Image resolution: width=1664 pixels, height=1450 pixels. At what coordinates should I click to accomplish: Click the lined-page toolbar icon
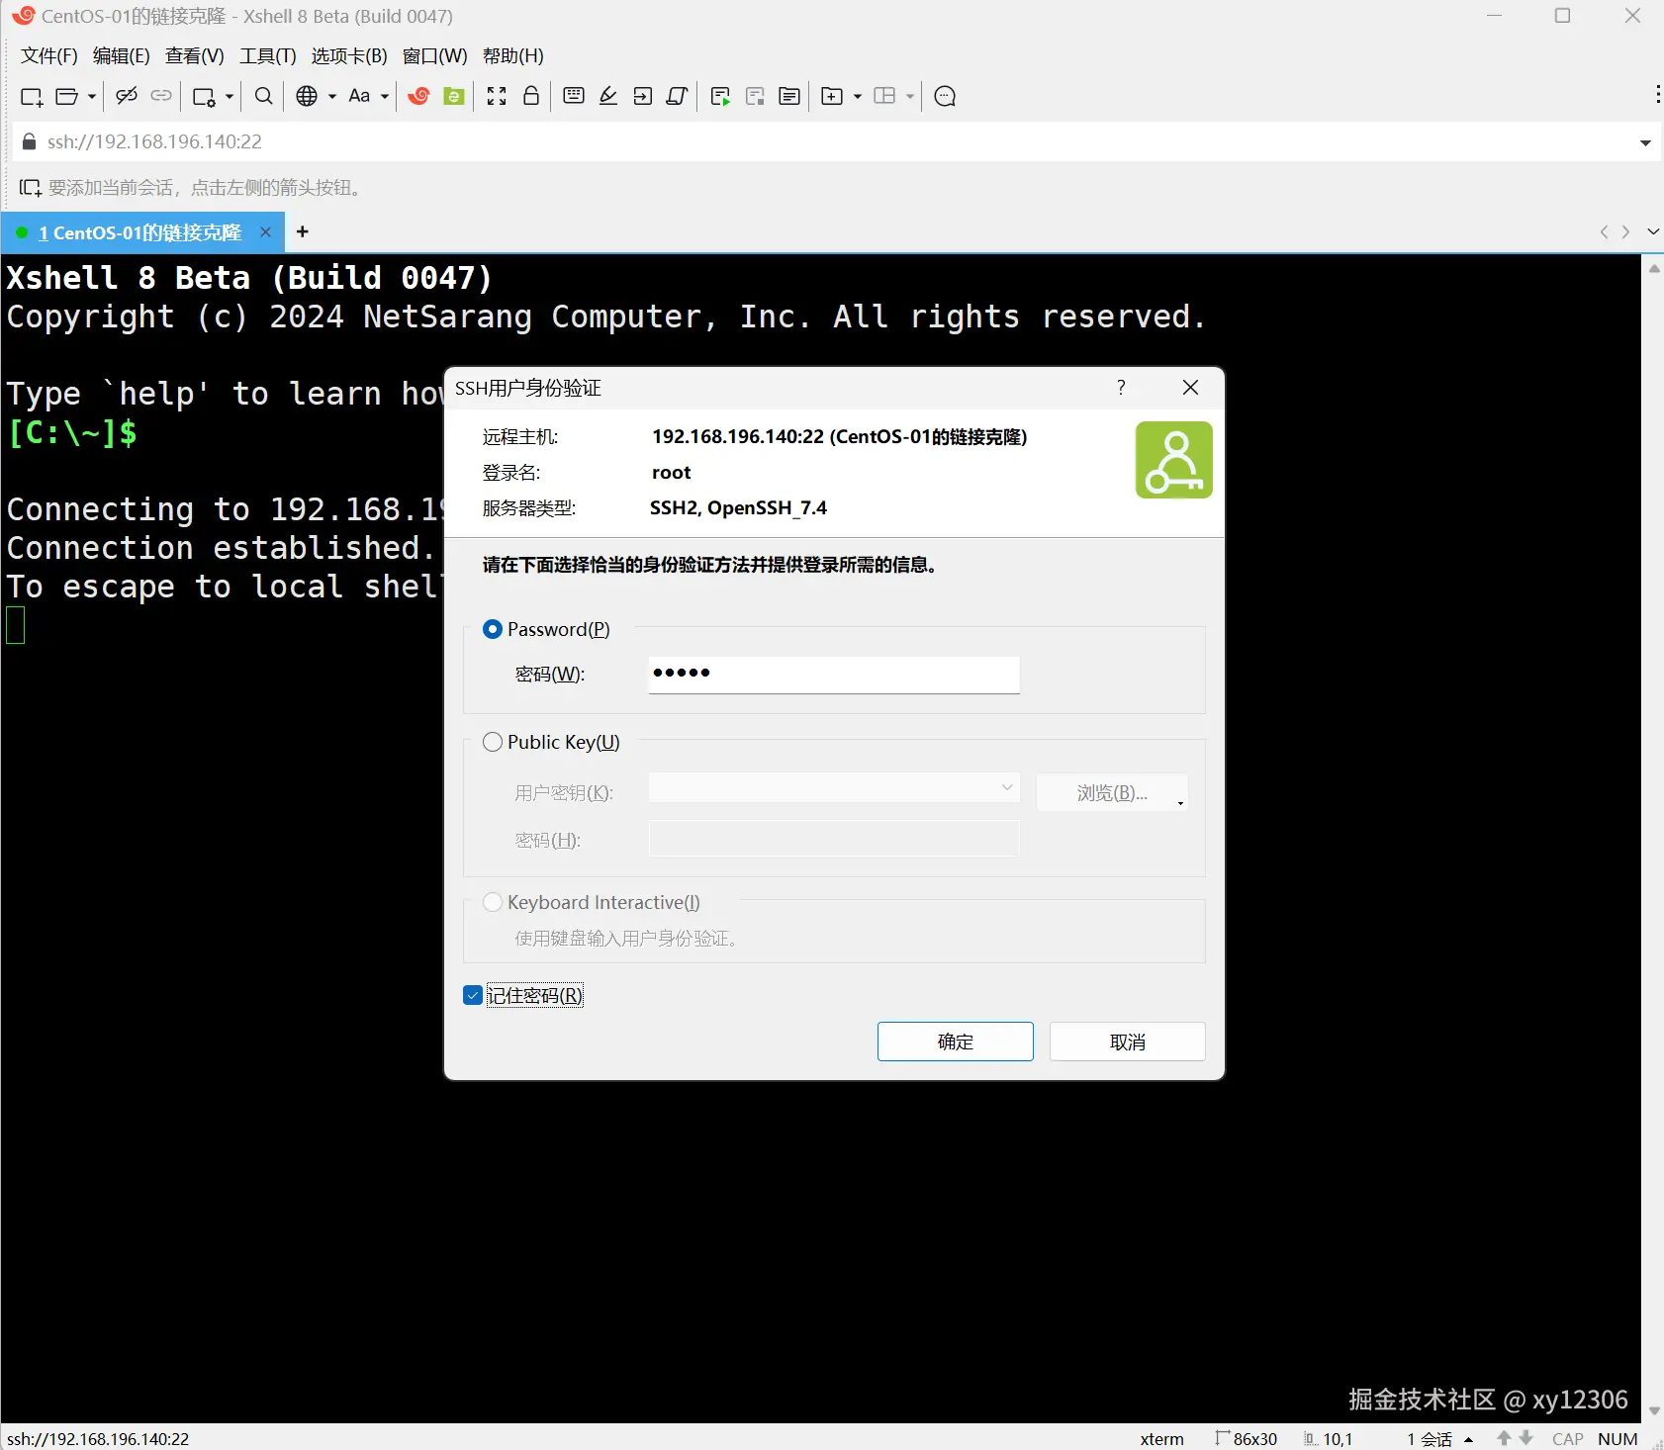pos(789,96)
